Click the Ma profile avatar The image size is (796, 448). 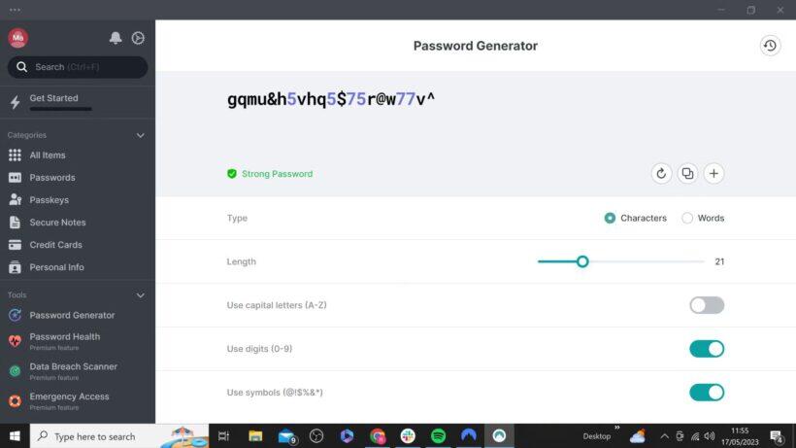click(x=17, y=38)
